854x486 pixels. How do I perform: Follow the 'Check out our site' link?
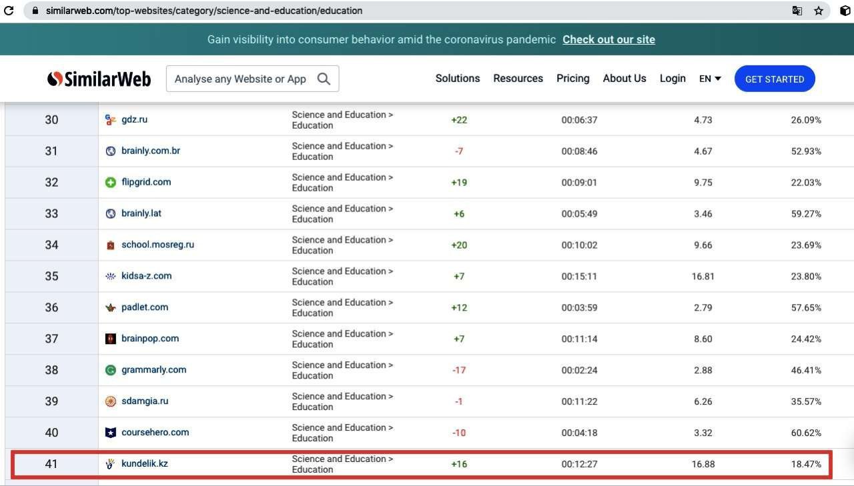(608, 39)
